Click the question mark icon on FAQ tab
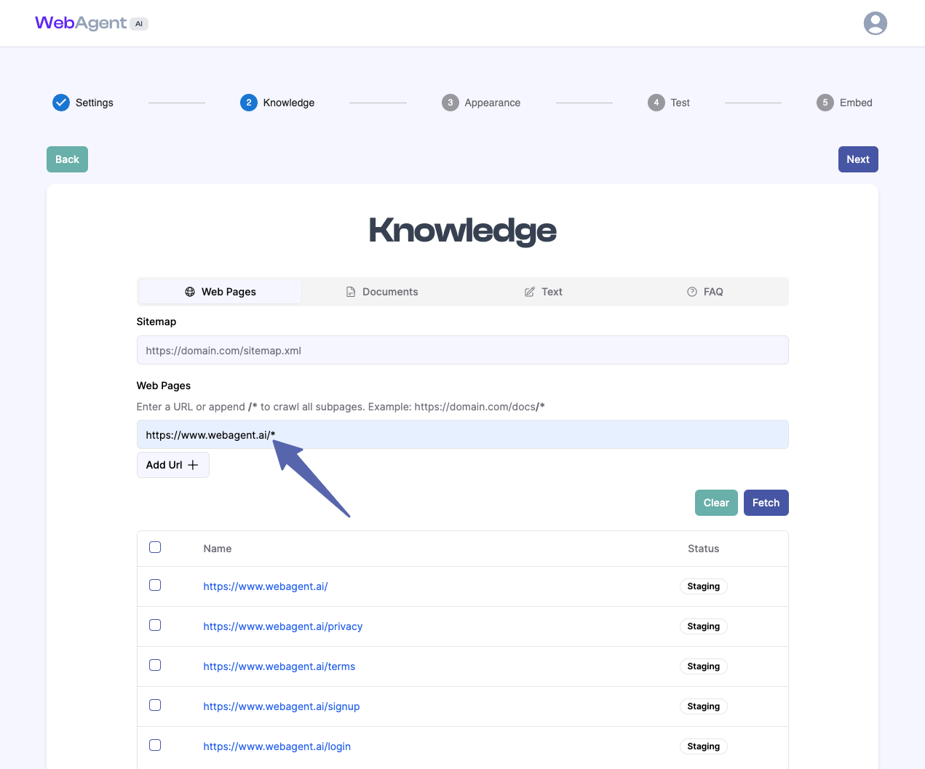Viewport: 925px width, 769px height. (692, 292)
